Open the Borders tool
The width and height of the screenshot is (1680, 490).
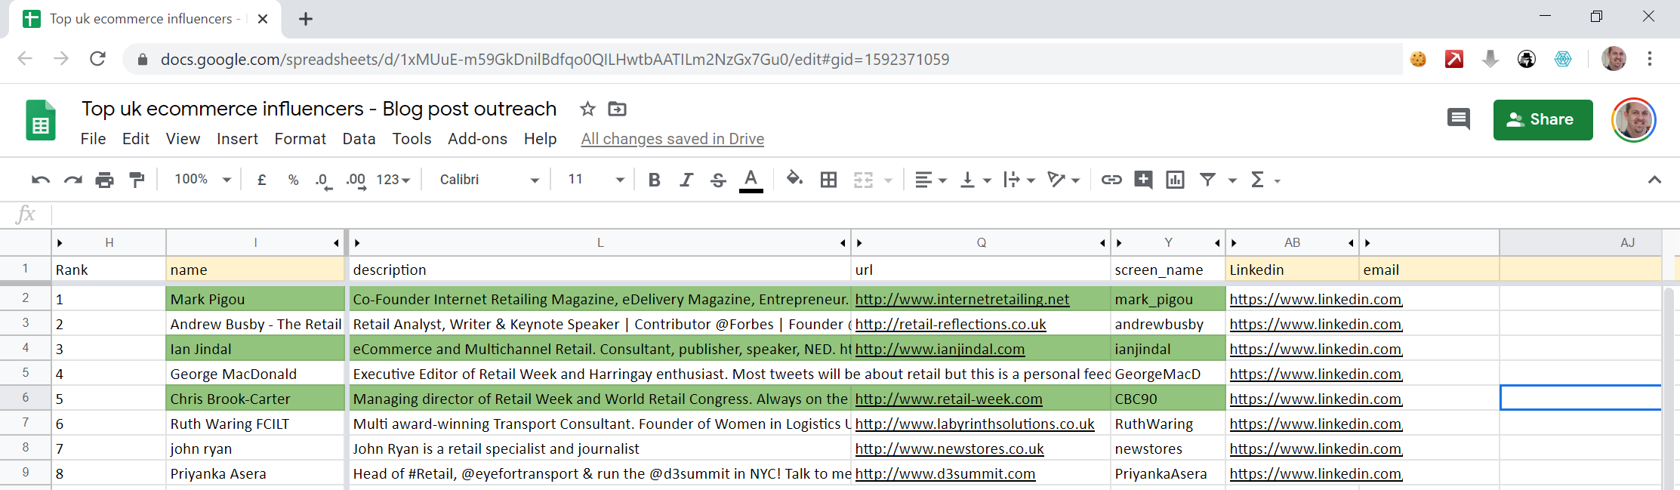click(828, 180)
